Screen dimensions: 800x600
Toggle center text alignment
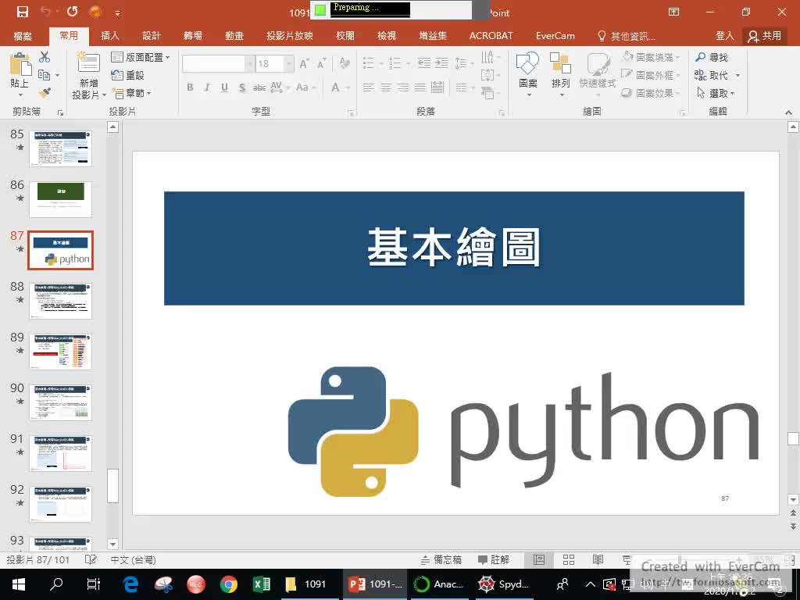(x=386, y=87)
